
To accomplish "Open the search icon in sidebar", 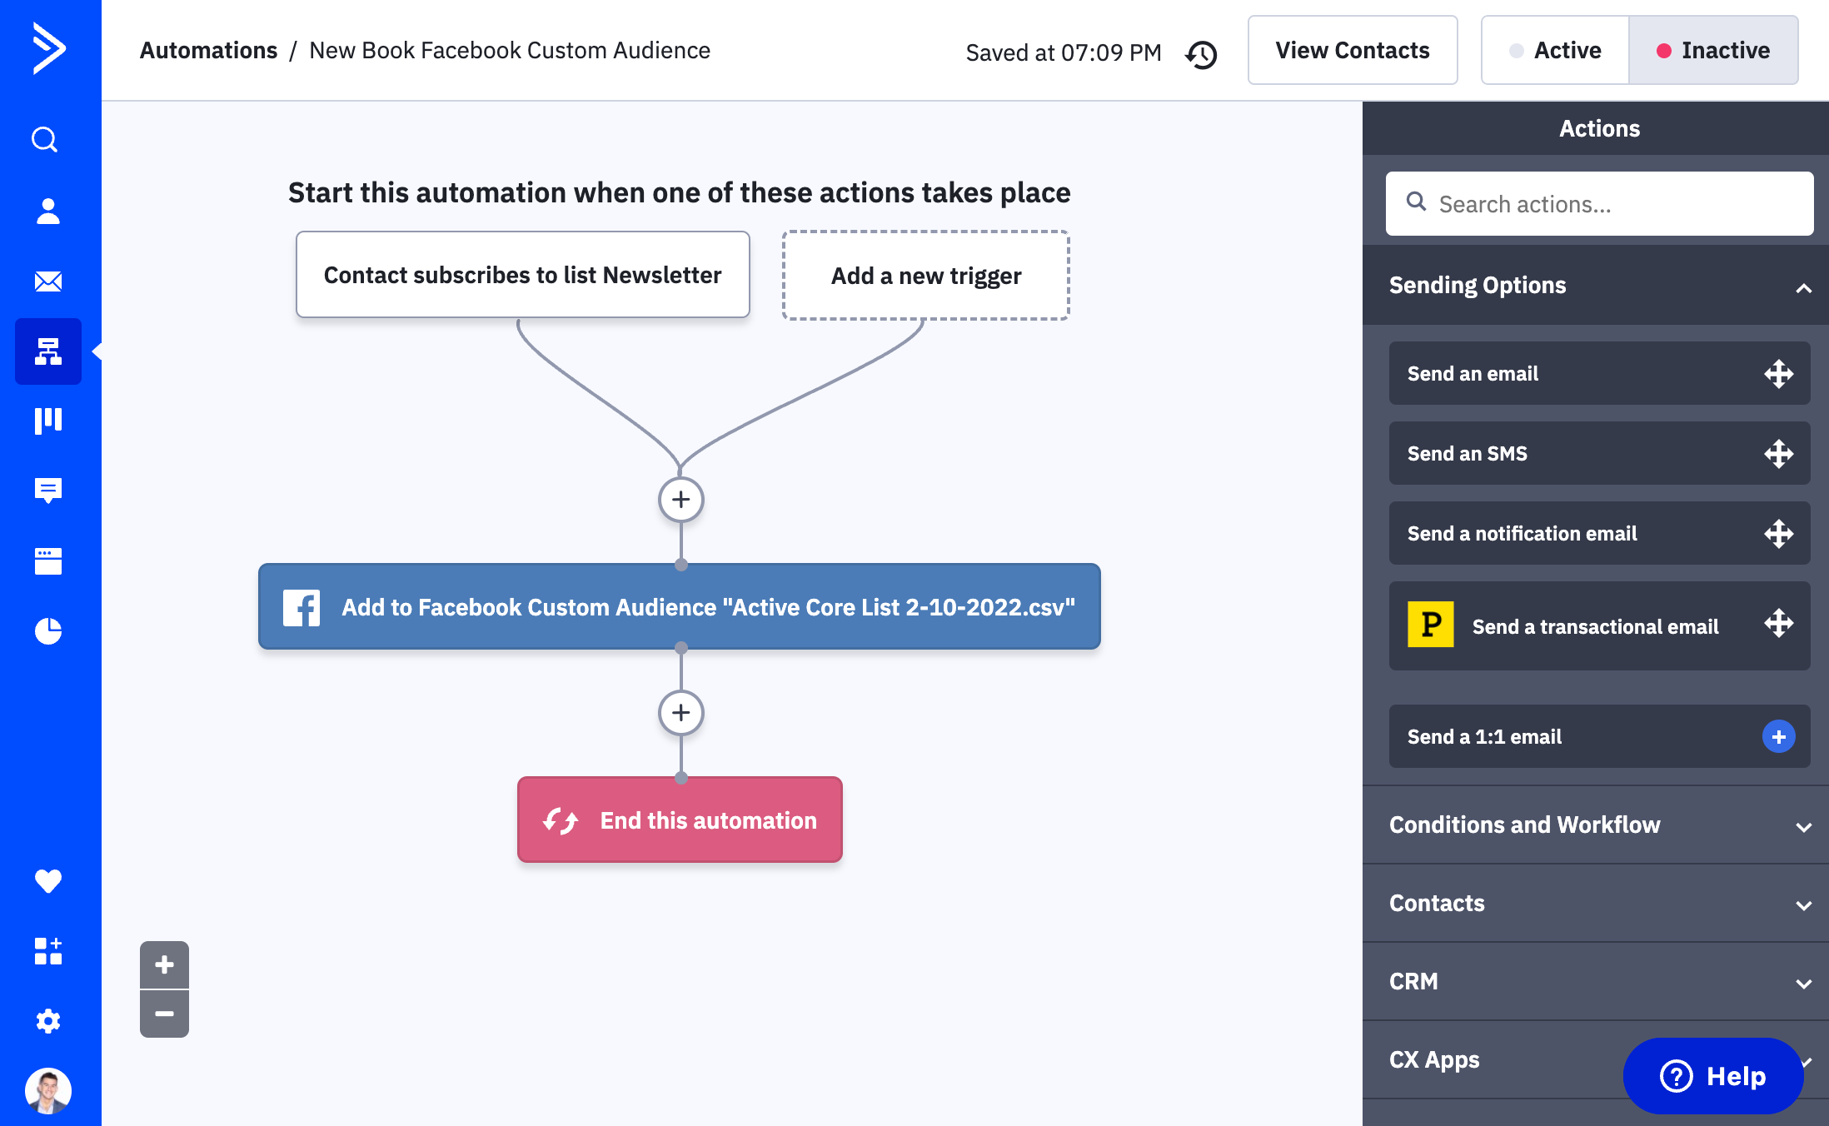I will point(46,139).
